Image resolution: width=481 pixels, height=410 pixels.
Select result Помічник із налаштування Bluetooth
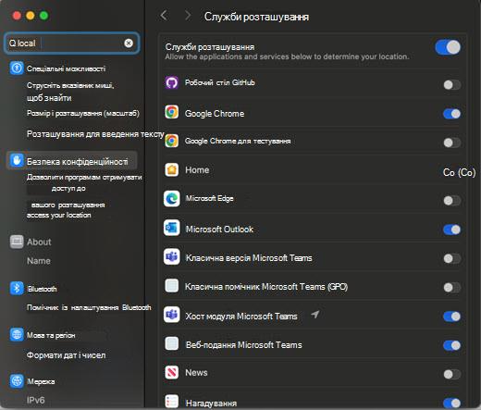point(89,307)
